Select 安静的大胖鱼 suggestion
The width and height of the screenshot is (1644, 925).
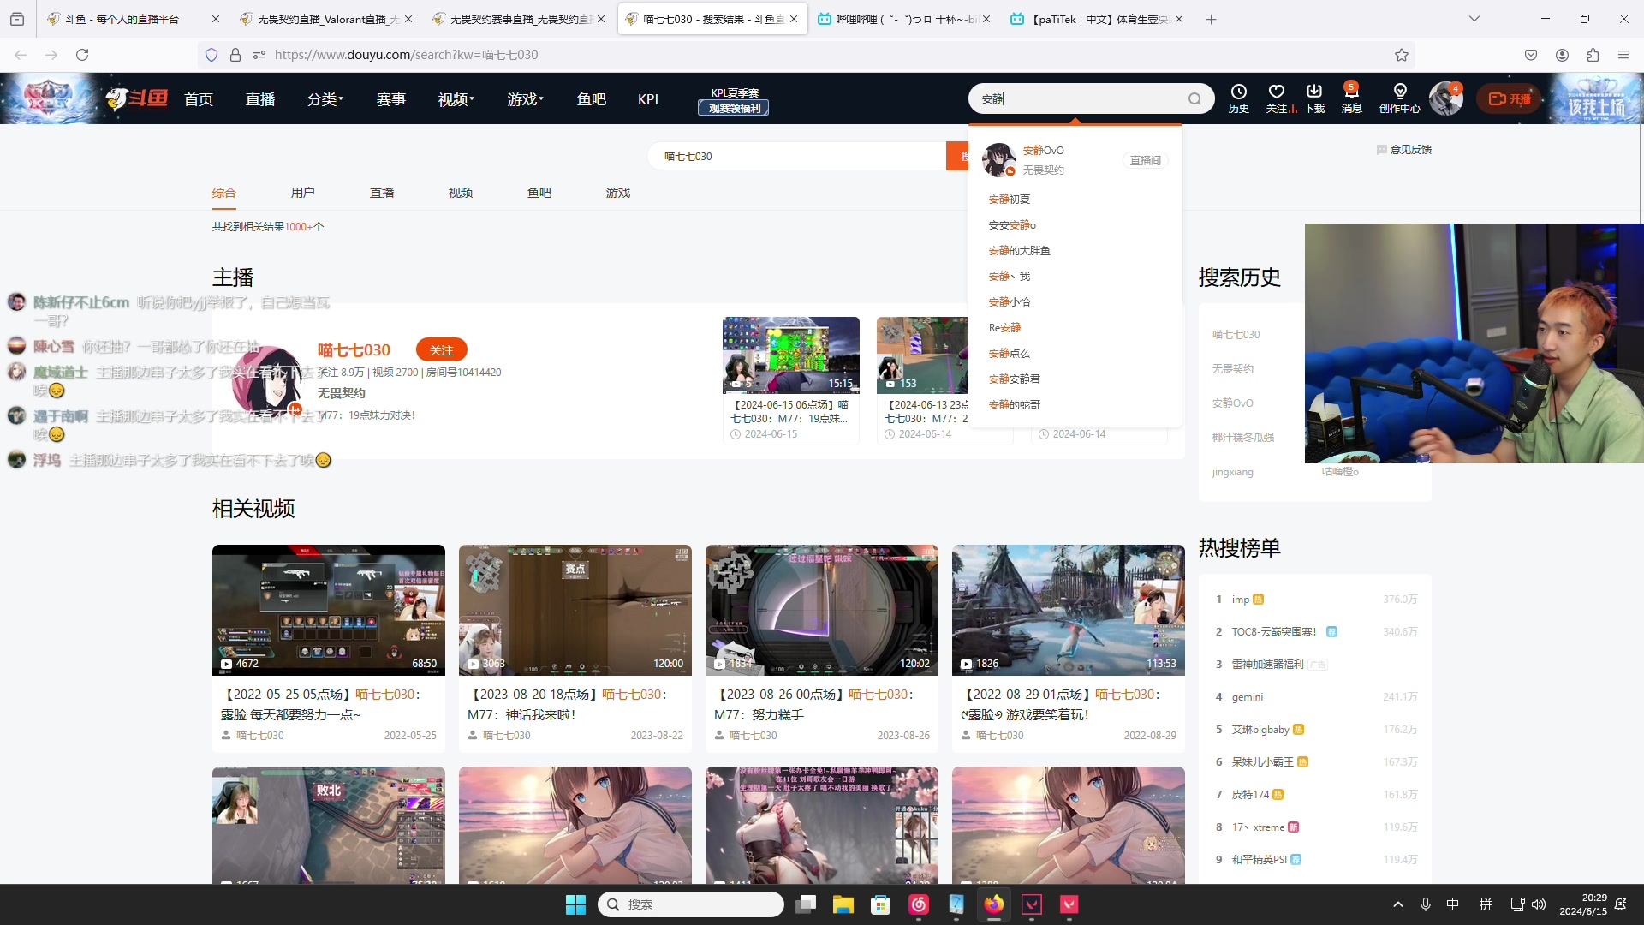1019,250
